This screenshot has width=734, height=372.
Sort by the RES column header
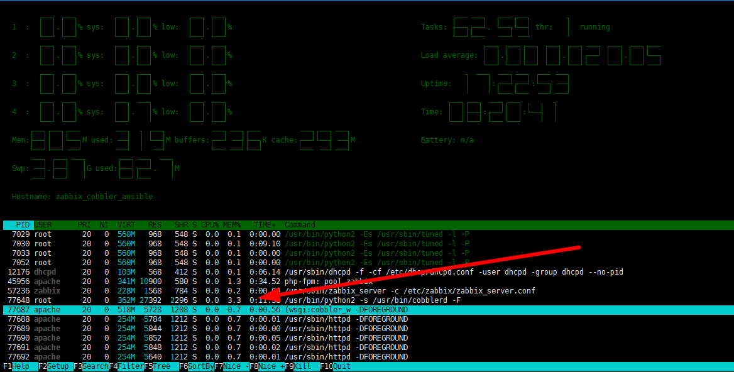pyautogui.click(x=155, y=225)
